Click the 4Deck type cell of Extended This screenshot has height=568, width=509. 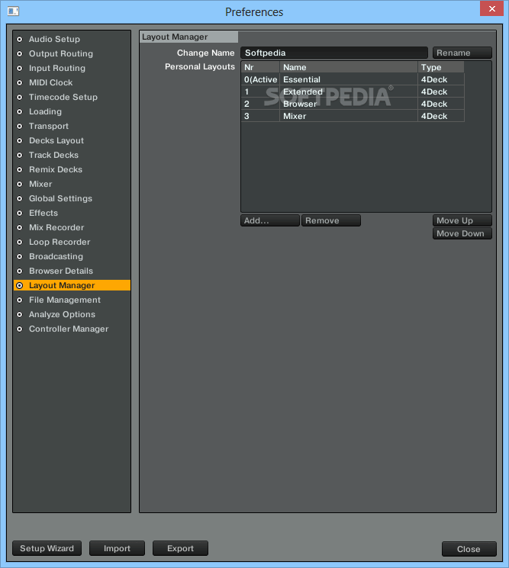click(441, 91)
